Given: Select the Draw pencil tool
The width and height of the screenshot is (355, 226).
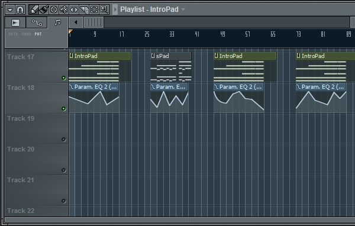Looking at the screenshot, I should click(x=34, y=9).
